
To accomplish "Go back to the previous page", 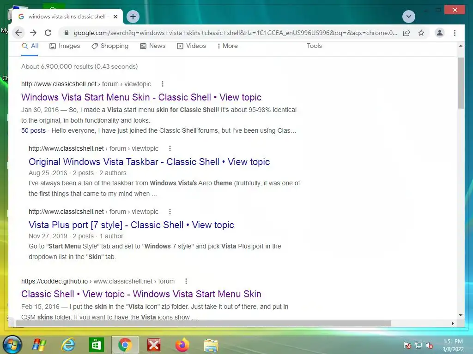I will click(18, 33).
